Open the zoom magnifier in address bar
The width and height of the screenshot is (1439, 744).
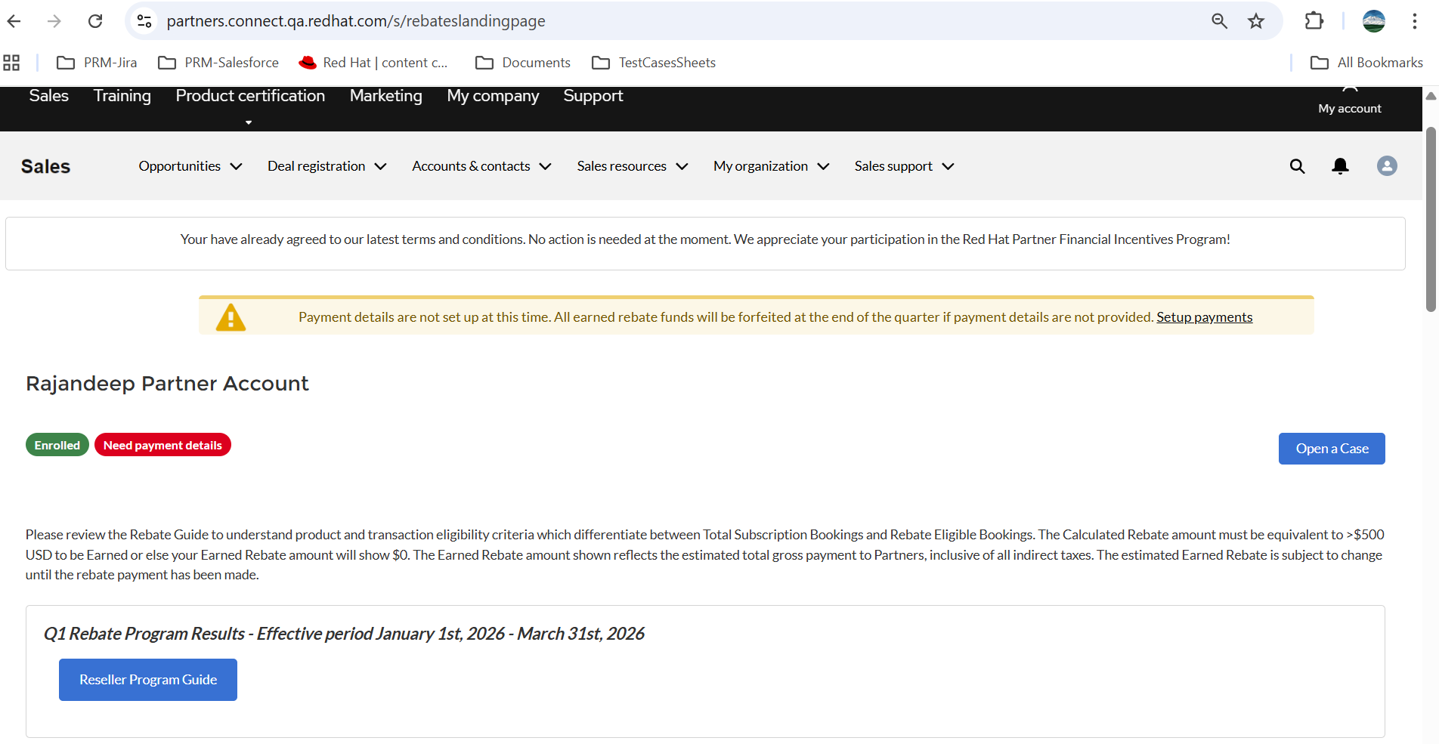[1219, 21]
